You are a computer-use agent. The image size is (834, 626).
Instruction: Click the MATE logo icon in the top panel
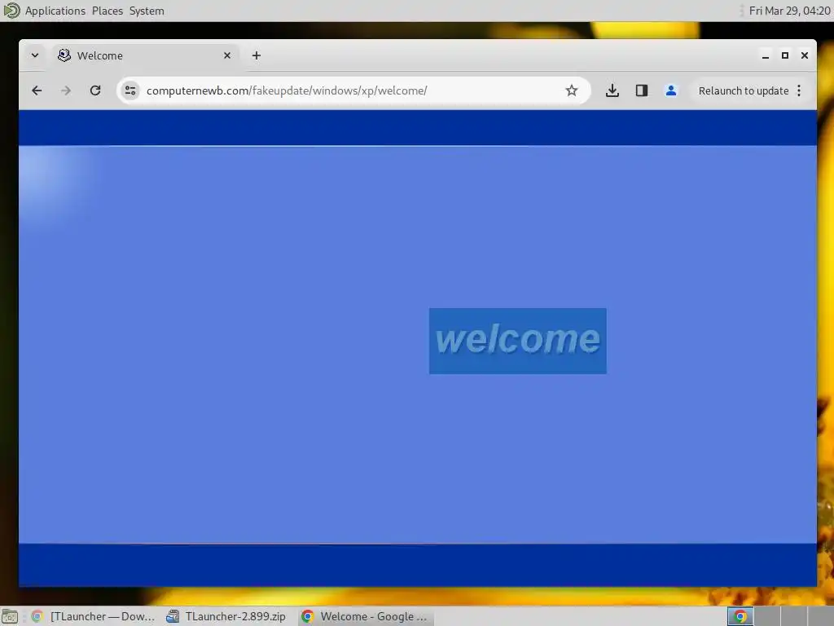[x=11, y=11]
